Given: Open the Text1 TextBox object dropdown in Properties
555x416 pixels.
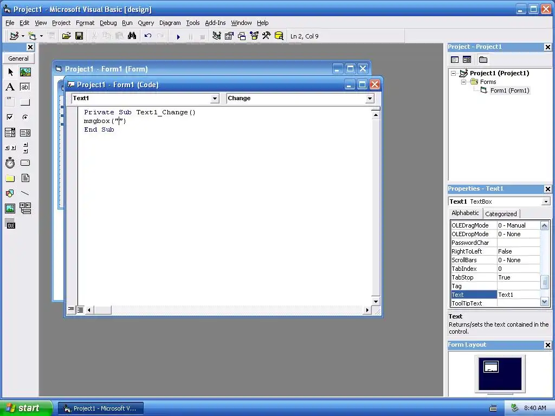Looking at the screenshot, I should (546, 201).
